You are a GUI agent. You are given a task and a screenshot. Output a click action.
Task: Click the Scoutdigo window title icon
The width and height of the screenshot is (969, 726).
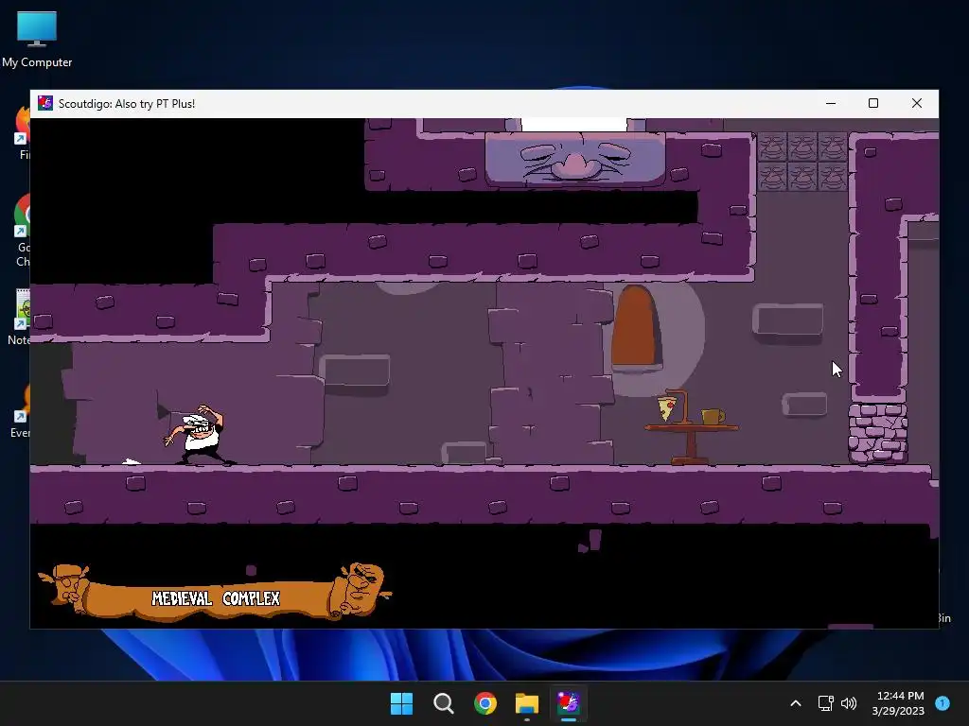pos(45,103)
